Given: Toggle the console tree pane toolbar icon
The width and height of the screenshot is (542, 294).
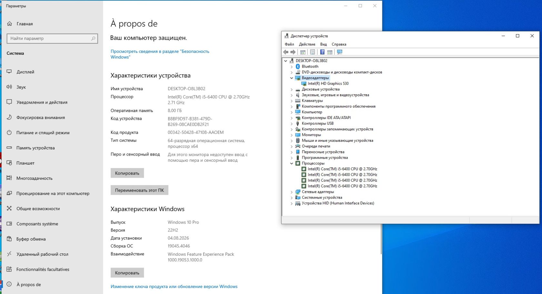Looking at the screenshot, I should (x=303, y=52).
